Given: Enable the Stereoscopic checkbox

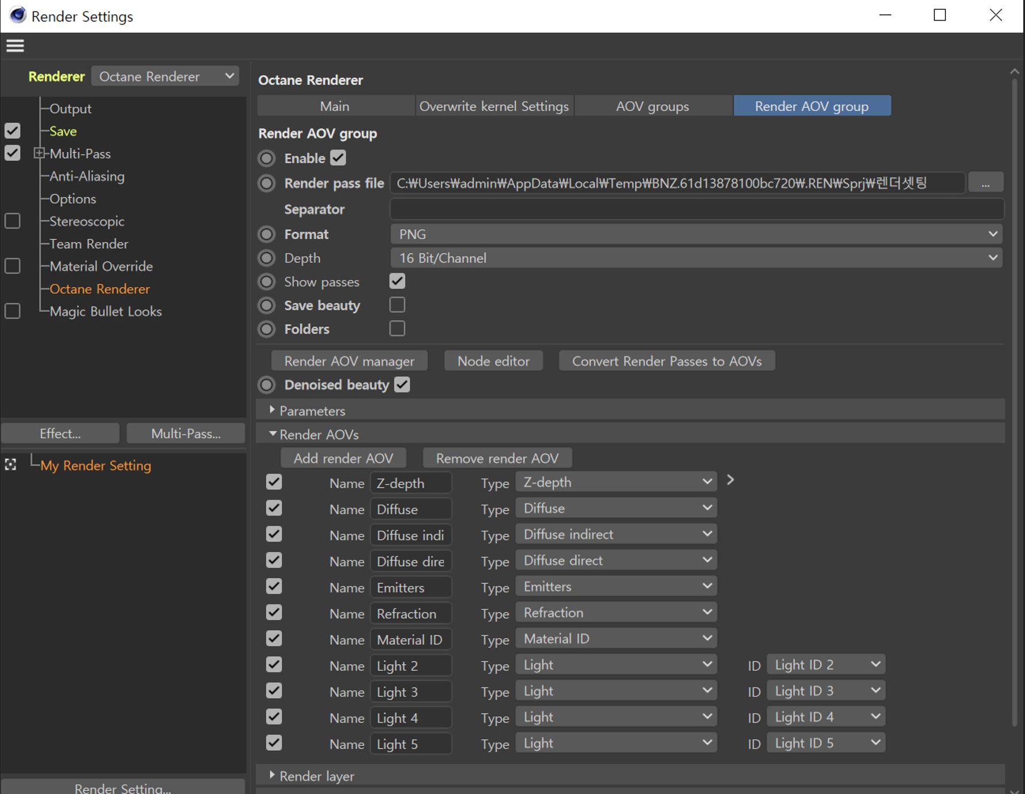Looking at the screenshot, I should [13, 221].
